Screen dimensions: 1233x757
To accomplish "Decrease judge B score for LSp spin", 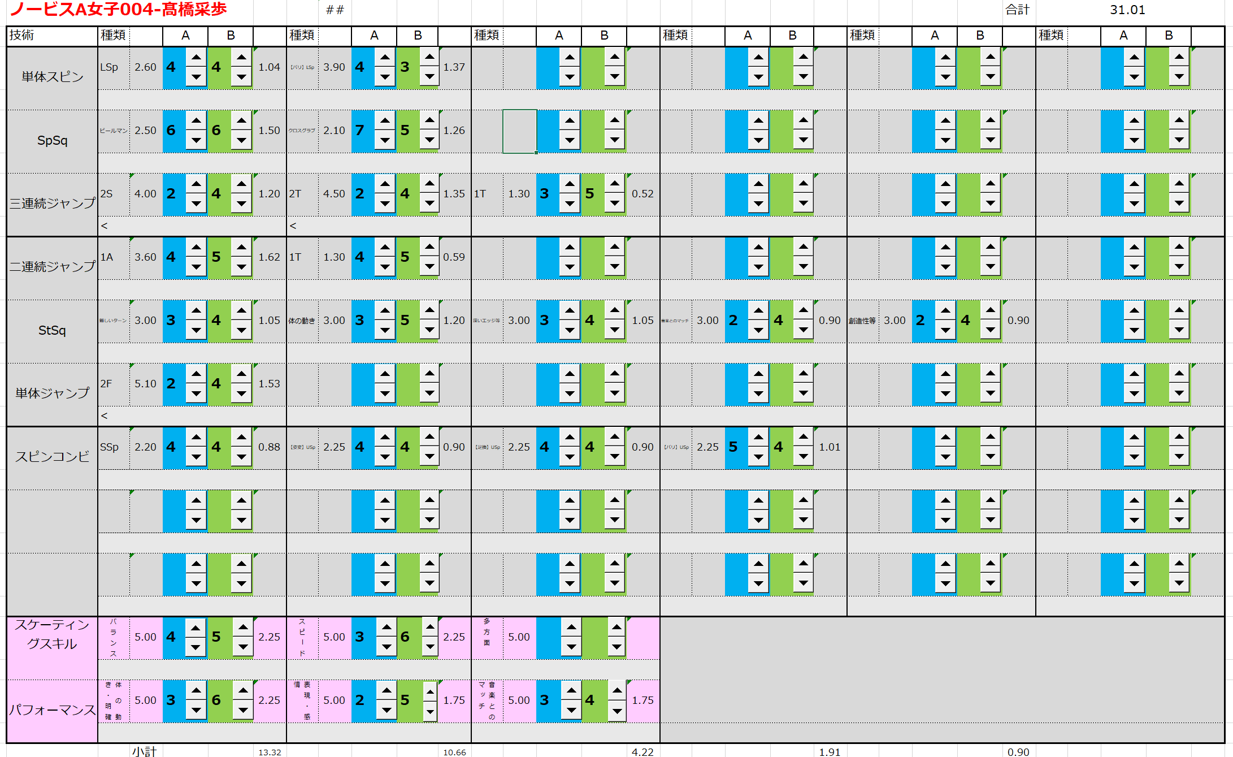I will pos(241,76).
